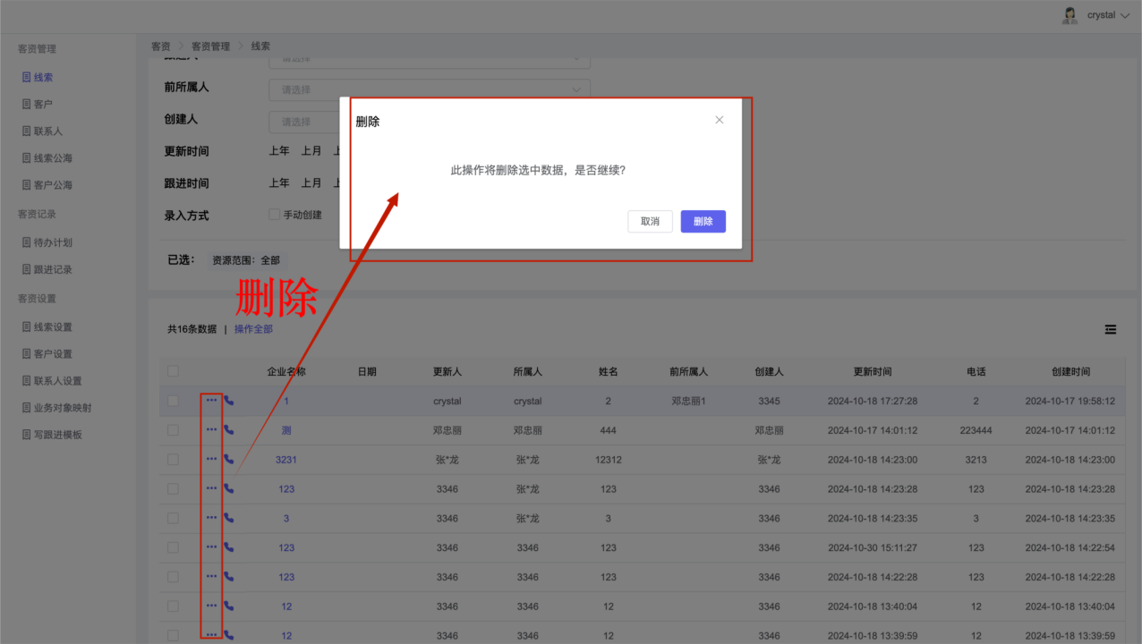Click phone icon in row 测
Image resolution: width=1142 pixels, height=644 pixels.
tap(229, 429)
